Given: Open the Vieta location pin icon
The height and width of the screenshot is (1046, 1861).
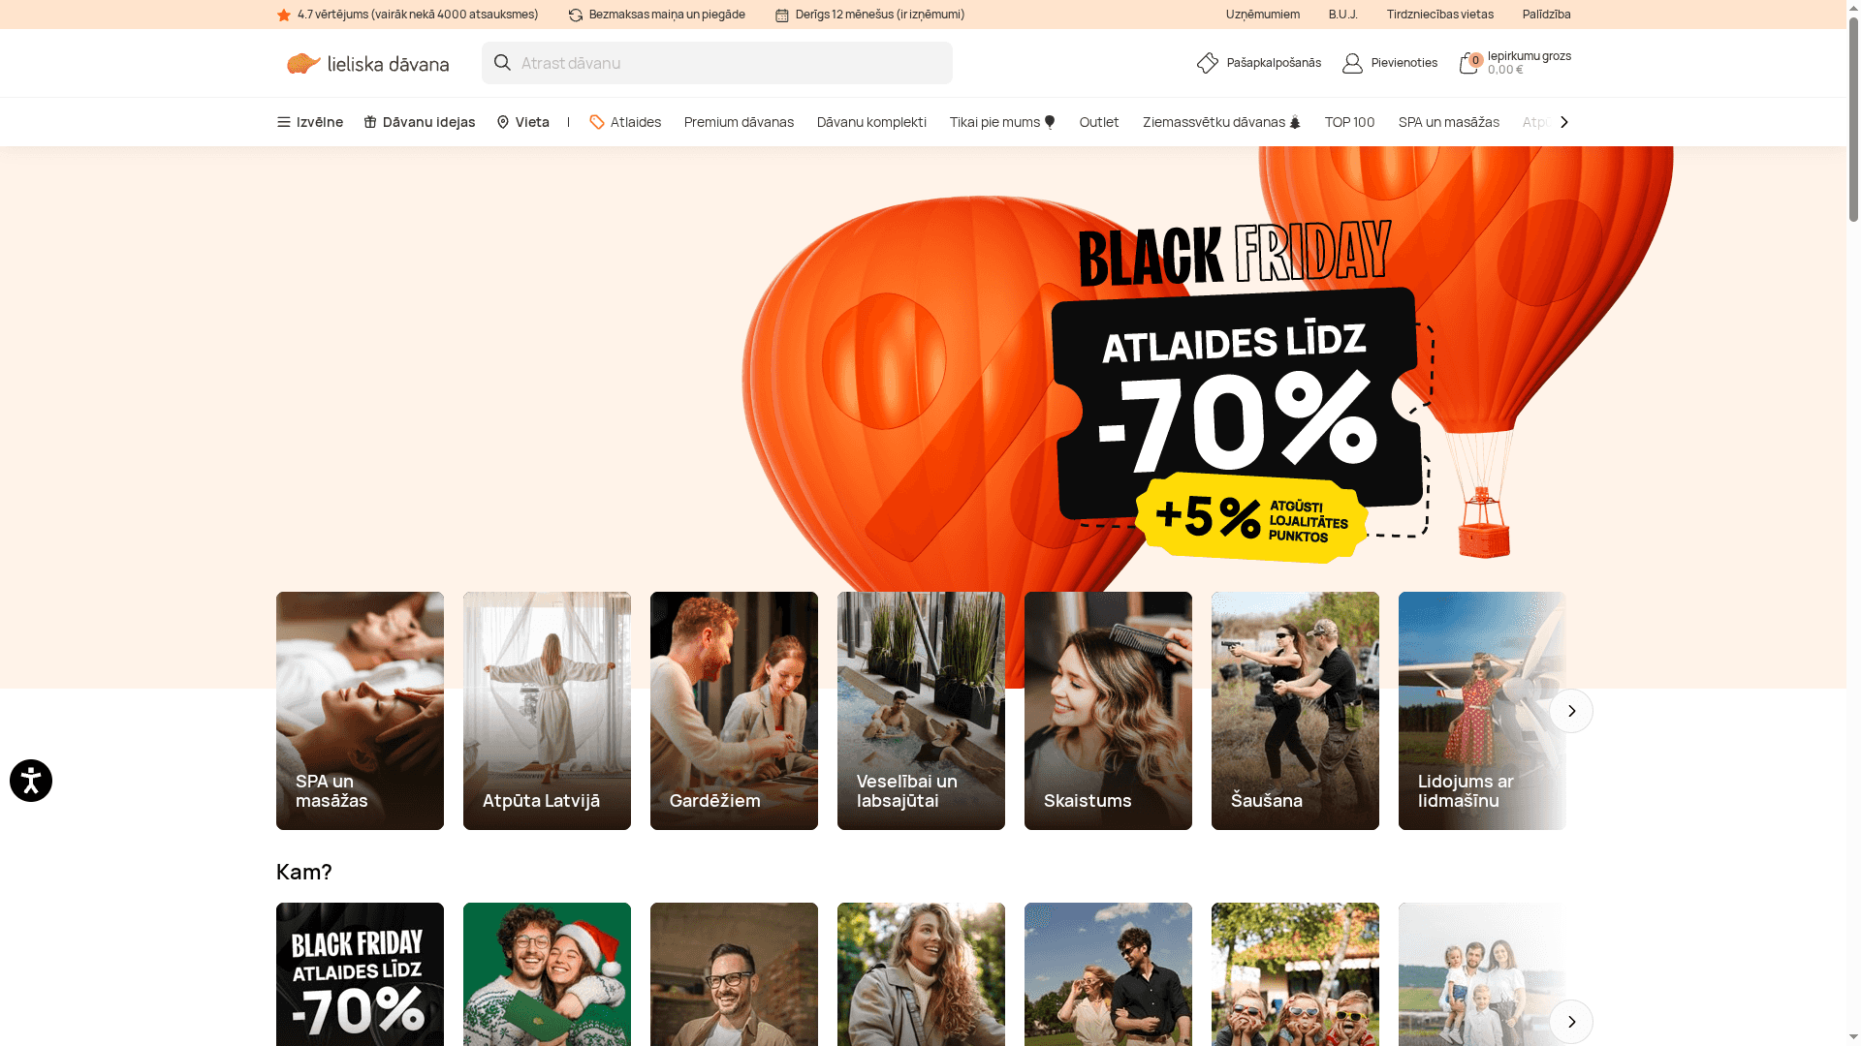Looking at the screenshot, I should (x=503, y=122).
